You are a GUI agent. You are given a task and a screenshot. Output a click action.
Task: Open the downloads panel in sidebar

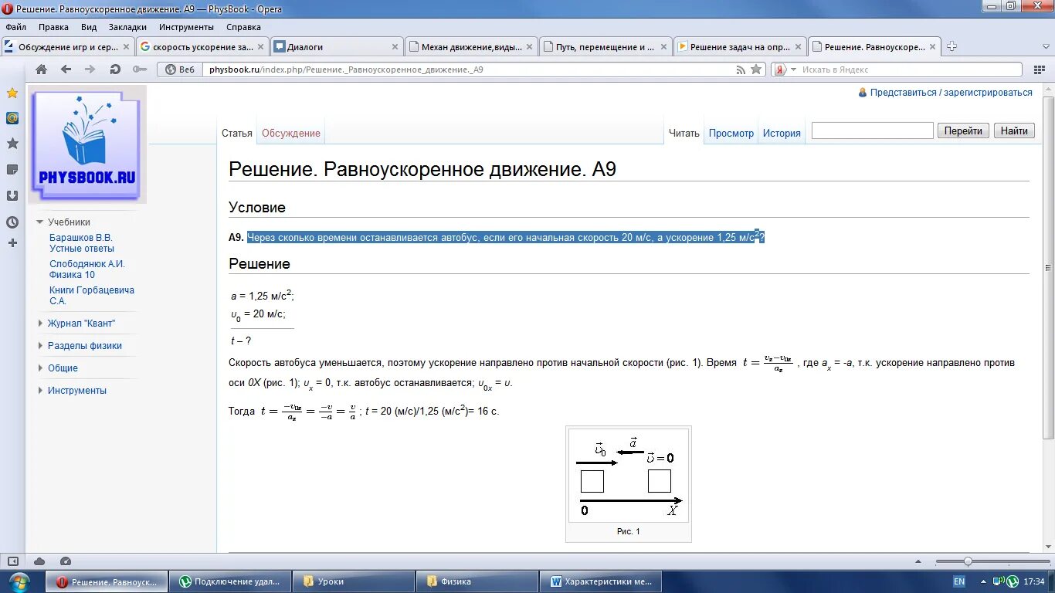tap(12, 195)
